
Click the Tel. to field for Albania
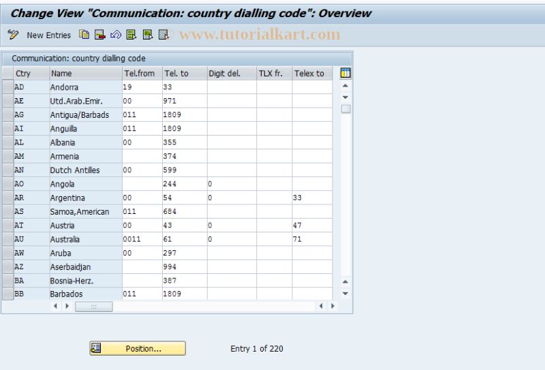click(185, 142)
